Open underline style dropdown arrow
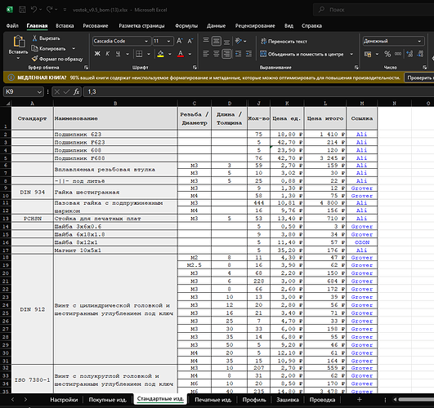434x408 pixels. 128,54
